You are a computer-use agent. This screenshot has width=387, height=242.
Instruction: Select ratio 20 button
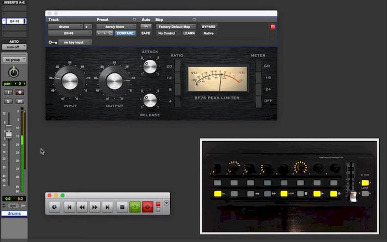pos(177,66)
